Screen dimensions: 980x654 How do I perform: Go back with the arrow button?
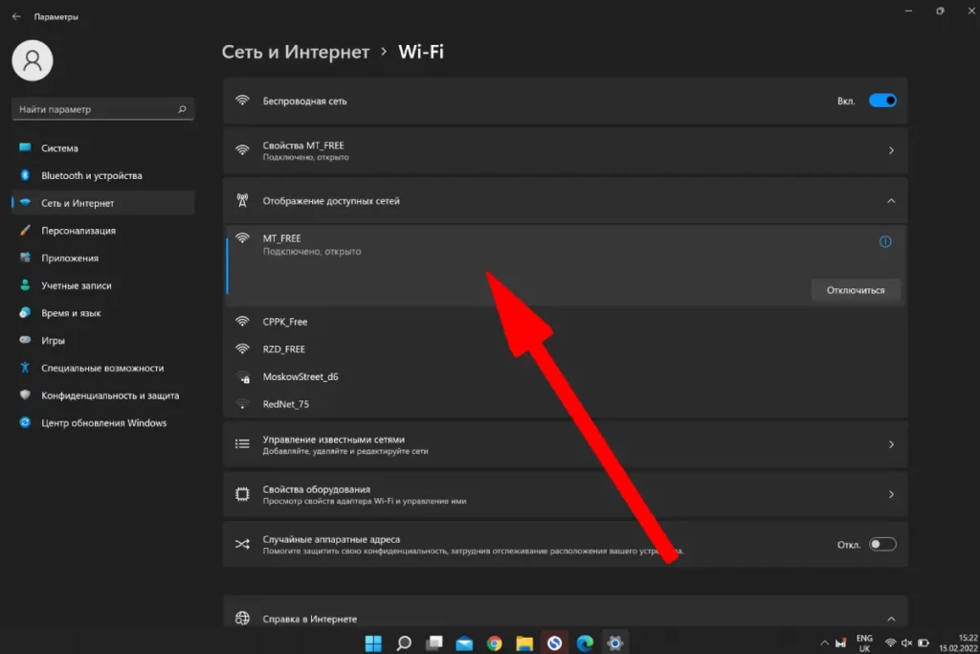pyautogui.click(x=16, y=17)
